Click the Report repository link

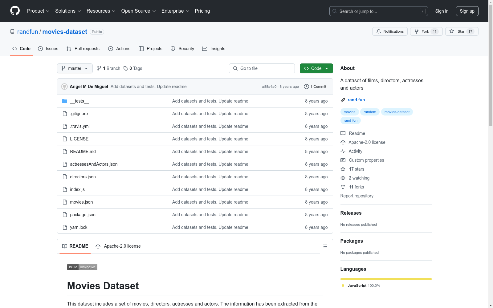tap(357, 196)
